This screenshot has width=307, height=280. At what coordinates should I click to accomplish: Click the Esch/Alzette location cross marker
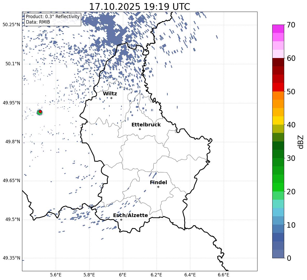pyautogui.click(x=121, y=220)
